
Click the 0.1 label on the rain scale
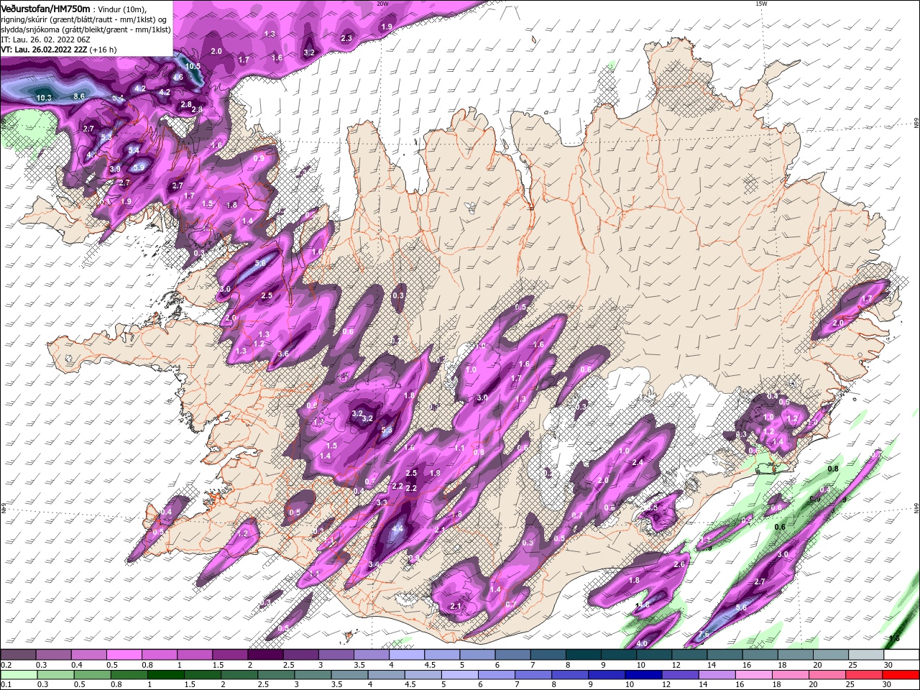5,684
